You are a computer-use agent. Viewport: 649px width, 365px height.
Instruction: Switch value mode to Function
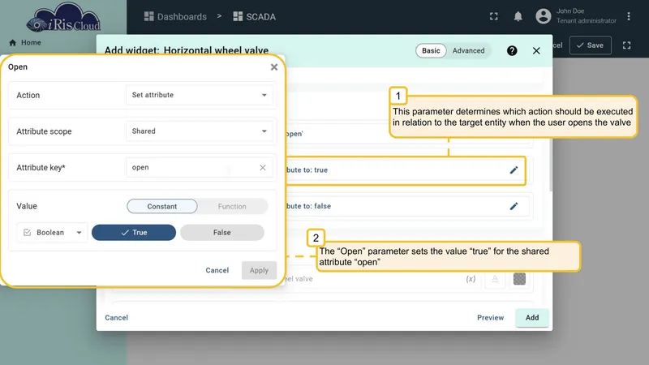[232, 206]
